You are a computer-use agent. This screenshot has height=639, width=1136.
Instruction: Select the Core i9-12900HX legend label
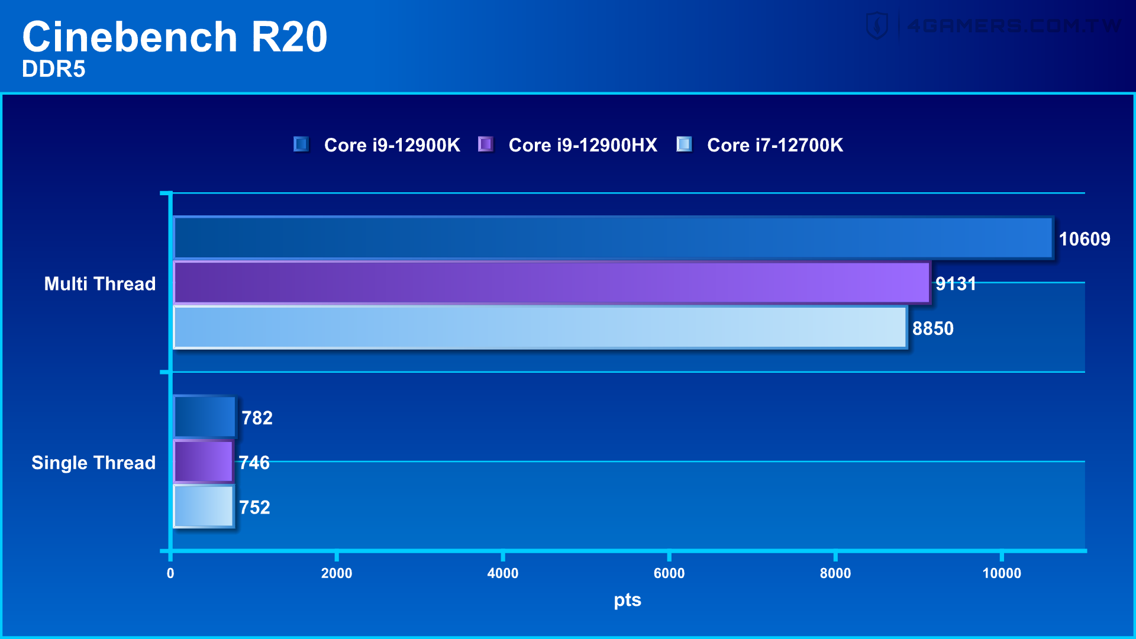[x=583, y=145]
